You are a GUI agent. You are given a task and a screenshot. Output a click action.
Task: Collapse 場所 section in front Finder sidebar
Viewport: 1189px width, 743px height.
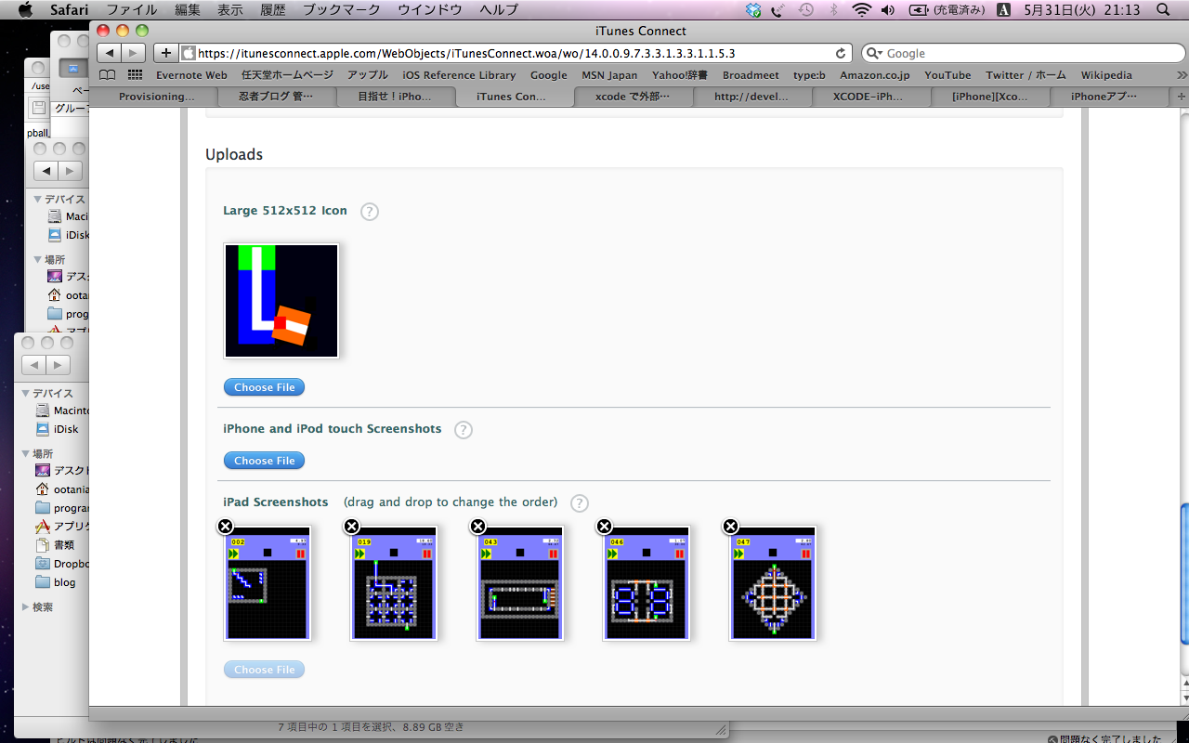coord(25,453)
